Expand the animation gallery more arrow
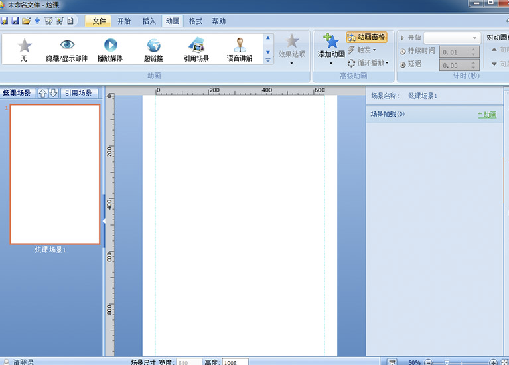This screenshot has width=509, height=365. [269, 60]
